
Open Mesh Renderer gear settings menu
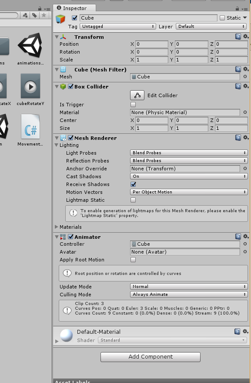pyautogui.click(x=246, y=138)
